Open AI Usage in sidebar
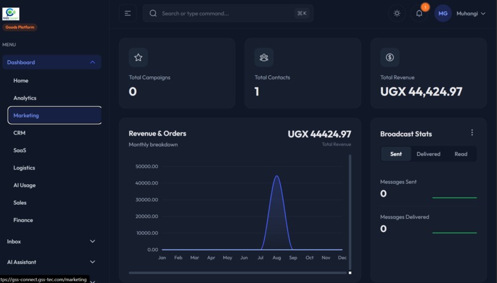497x283 pixels. click(x=25, y=185)
